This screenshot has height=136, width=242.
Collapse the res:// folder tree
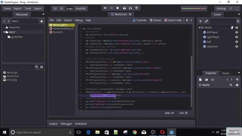[4, 32]
